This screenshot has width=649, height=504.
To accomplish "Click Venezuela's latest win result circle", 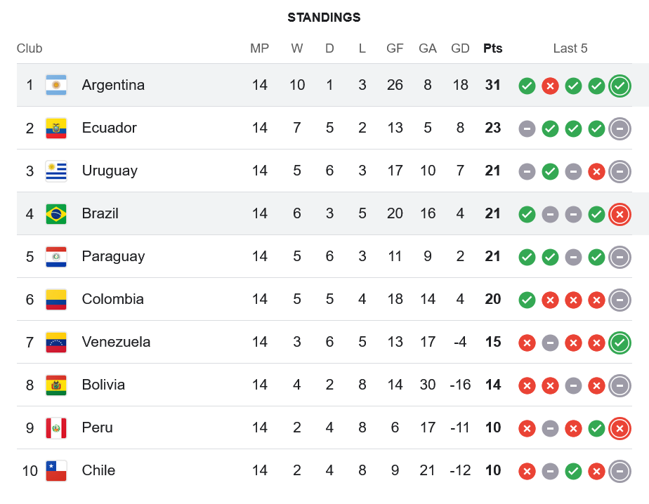I will point(619,343).
